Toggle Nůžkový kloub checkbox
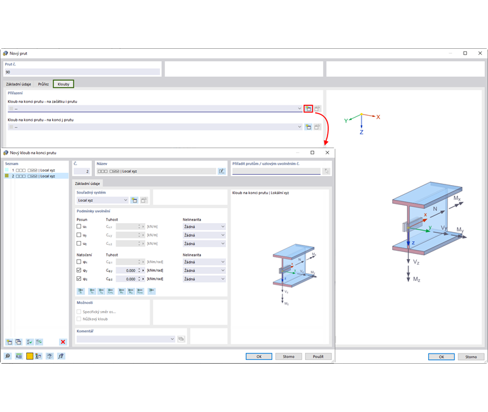The width and height of the screenshot is (488, 412). point(79,319)
